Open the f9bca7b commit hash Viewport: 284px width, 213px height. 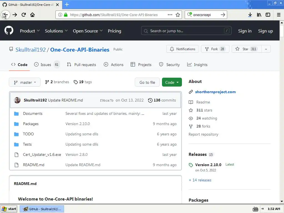point(107,100)
